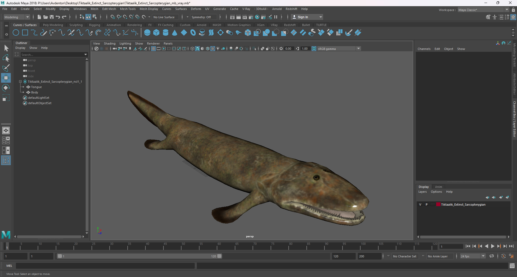This screenshot has height=277, width=517.
Task: Create a NURBS torus from the shelf
Action: (x=193, y=33)
